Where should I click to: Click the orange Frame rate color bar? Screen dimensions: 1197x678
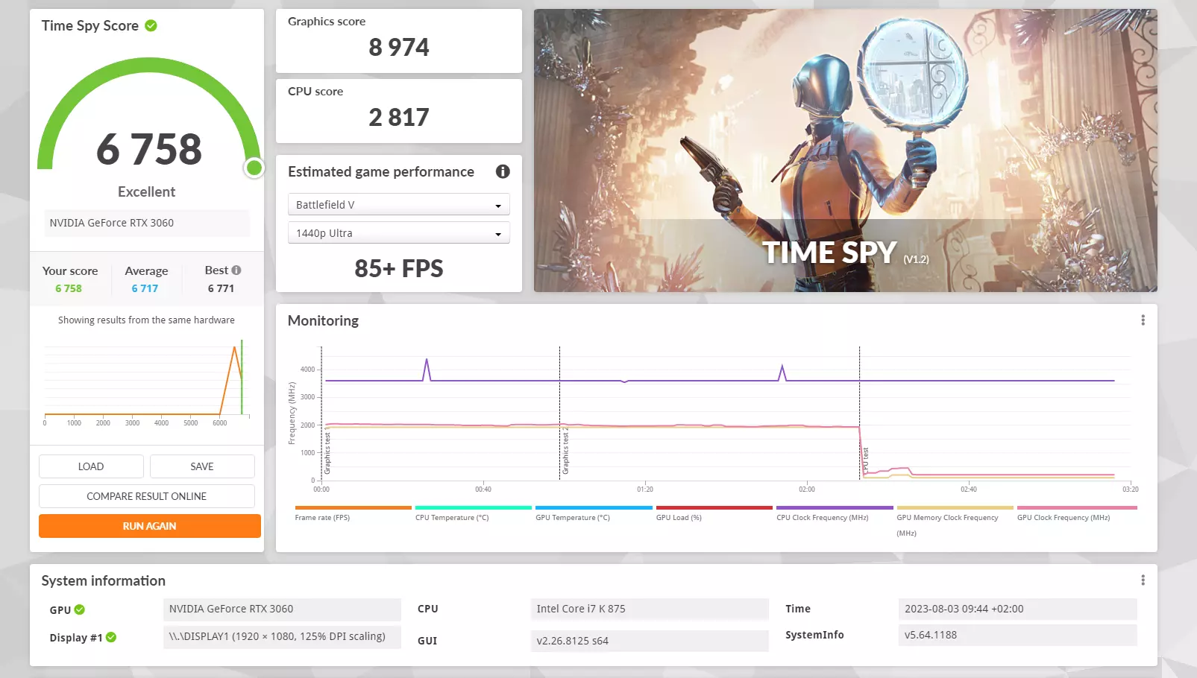(x=354, y=507)
